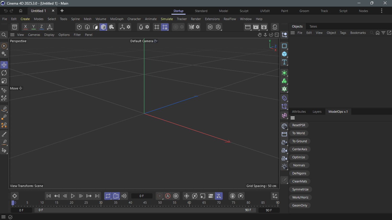Toggle Z axis lock
392x220 pixels.
42,27
